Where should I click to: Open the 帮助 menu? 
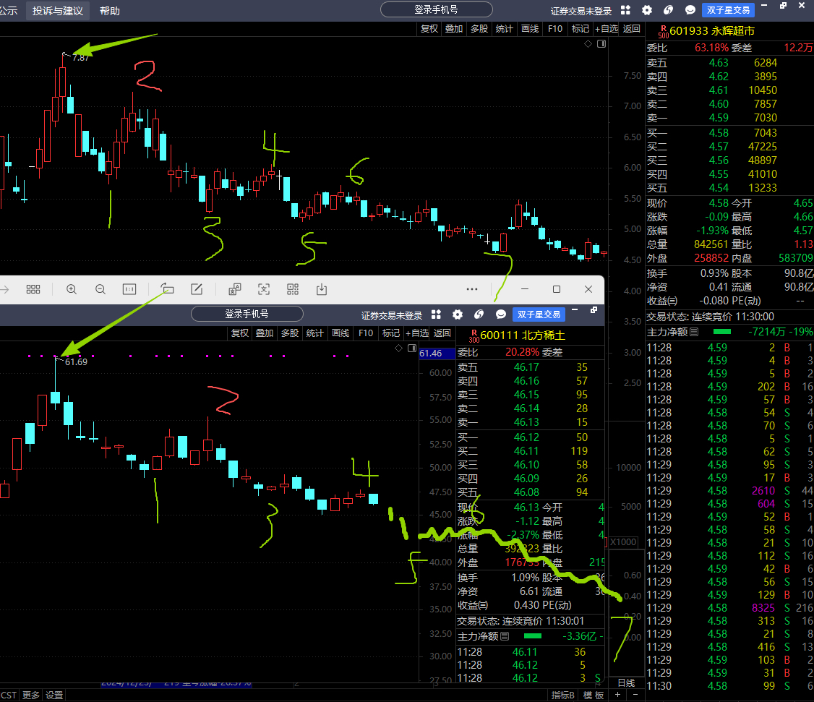[110, 11]
